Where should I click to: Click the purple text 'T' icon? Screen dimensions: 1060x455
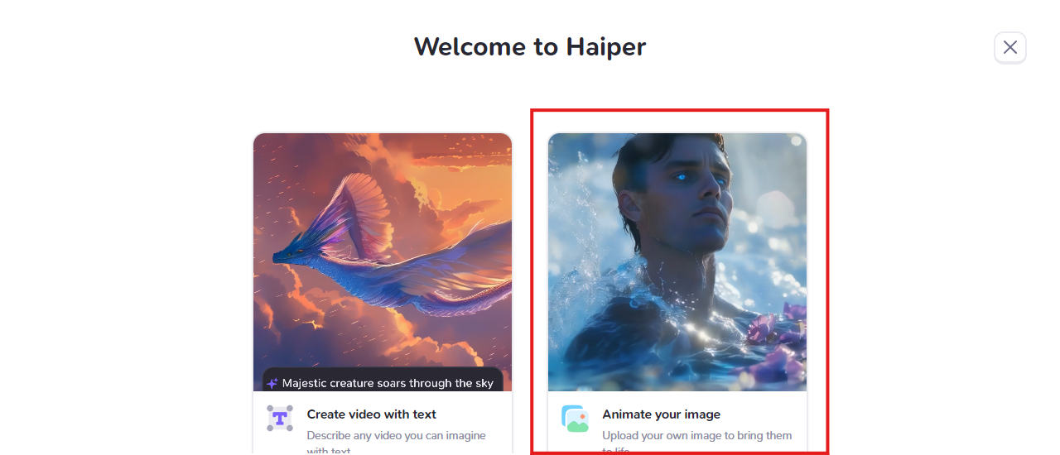(x=280, y=418)
